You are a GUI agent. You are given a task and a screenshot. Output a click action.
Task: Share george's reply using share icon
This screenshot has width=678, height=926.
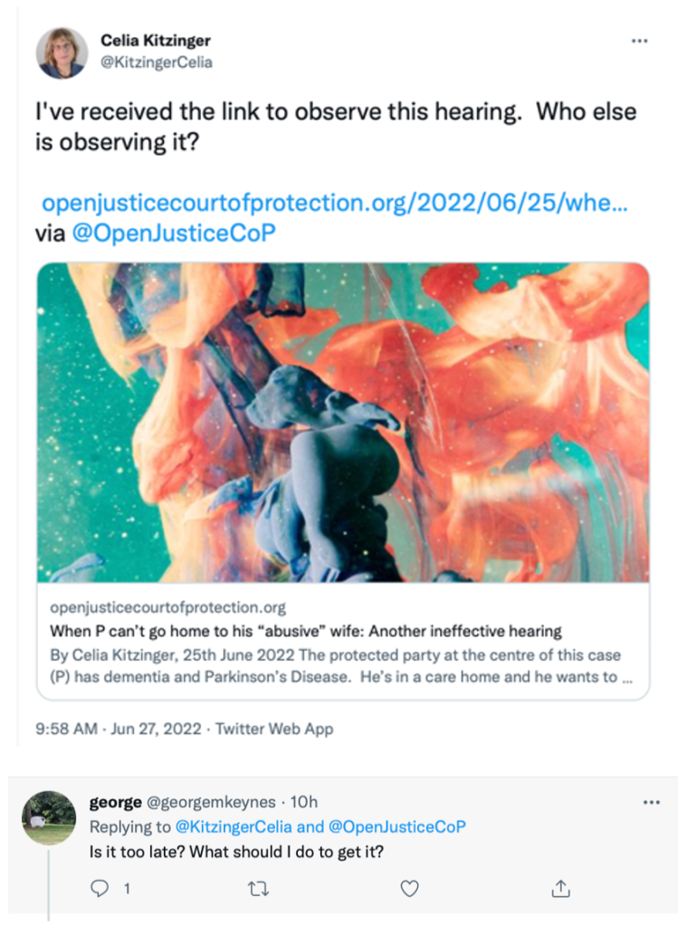(x=560, y=889)
